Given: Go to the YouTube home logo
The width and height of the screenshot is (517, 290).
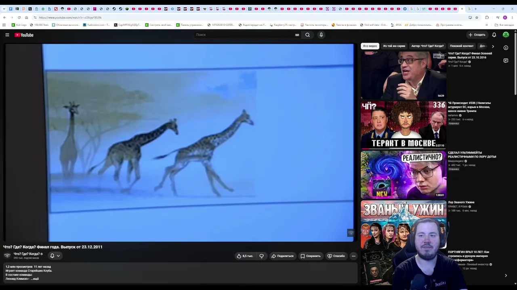Looking at the screenshot, I should click(x=24, y=35).
